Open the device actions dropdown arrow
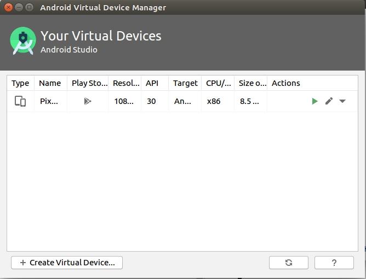The height and width of the screenshot is (279, 366). 342,101
